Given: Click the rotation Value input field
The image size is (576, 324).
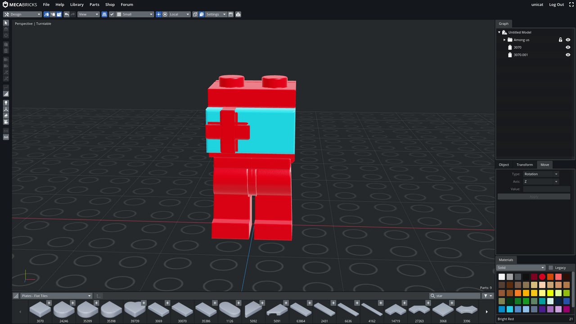Looking at the screenshot, I should pyautogui.click(x=546, y=189).
